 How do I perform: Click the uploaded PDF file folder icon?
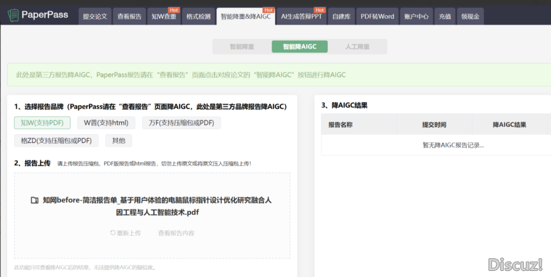pyautogui.click(x=35, y=200)
